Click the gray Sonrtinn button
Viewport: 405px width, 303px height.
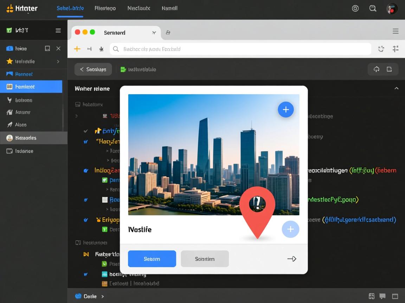tap(205, 259)
